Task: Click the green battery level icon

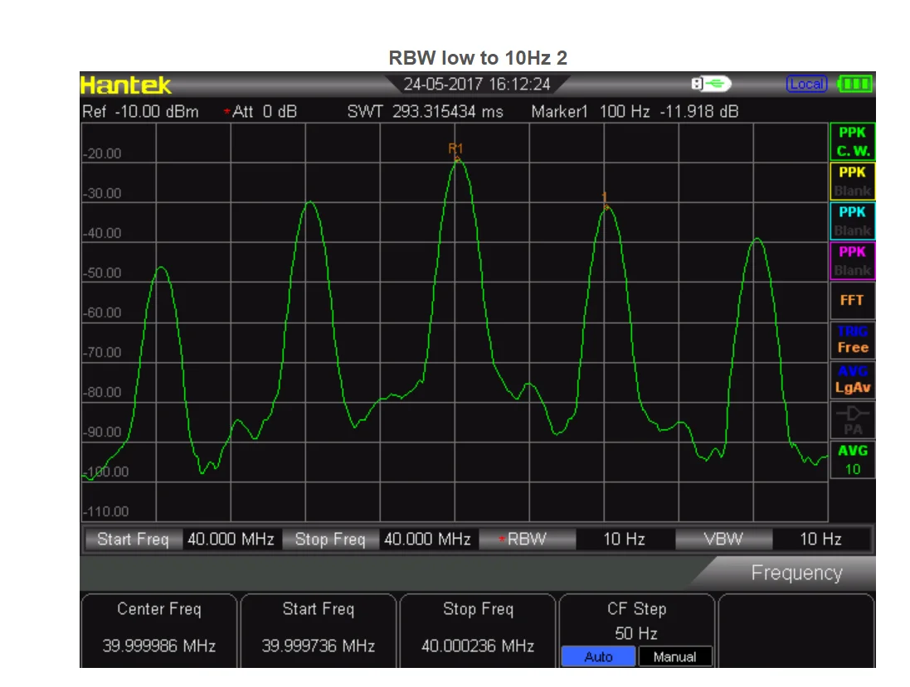Action: tap(855, 84)
